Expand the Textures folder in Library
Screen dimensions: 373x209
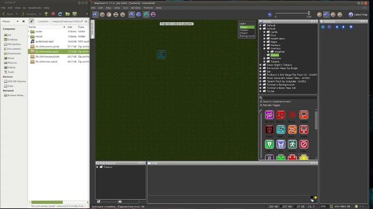point(264,58)
